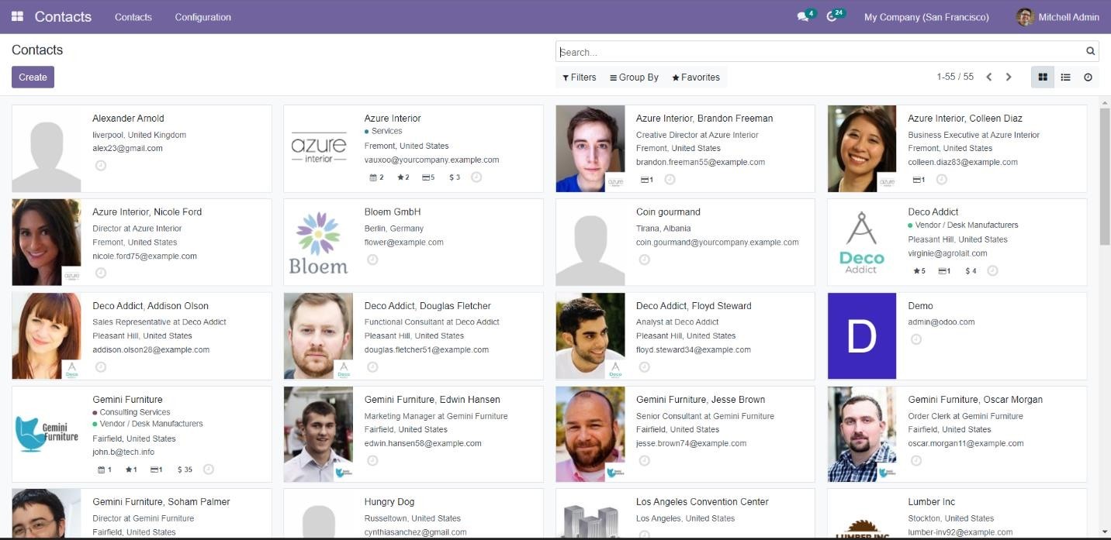Click the dollar icon on Deco Addict's card
Viewport: 1111px width, 540px height.
971,271
